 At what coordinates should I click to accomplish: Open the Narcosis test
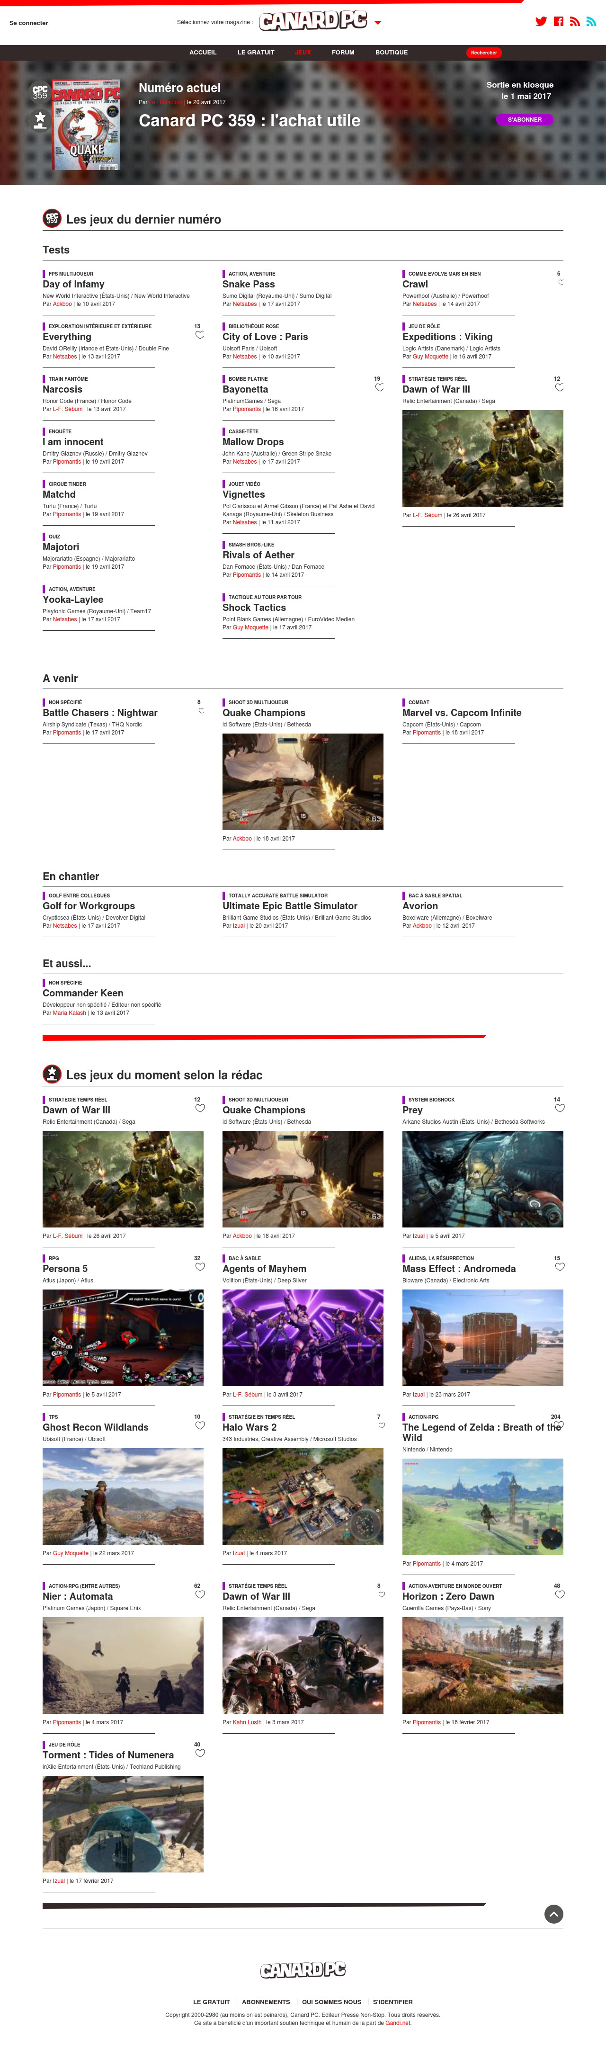click(62, 389)
